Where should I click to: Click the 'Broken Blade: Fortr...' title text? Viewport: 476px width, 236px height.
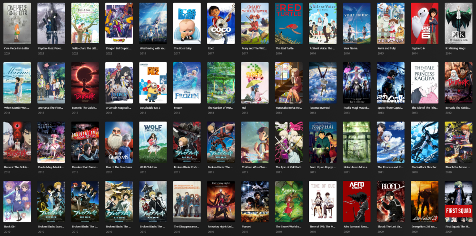[187, 167]
